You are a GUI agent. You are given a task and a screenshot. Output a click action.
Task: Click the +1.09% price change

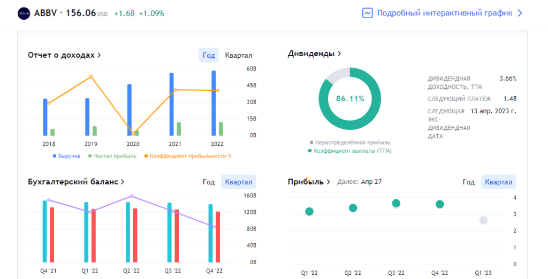coord(151,13)
